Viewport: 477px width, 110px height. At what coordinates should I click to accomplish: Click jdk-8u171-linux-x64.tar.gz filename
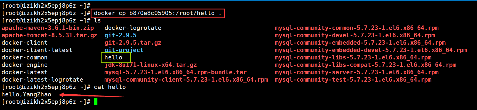pos(151,65)
